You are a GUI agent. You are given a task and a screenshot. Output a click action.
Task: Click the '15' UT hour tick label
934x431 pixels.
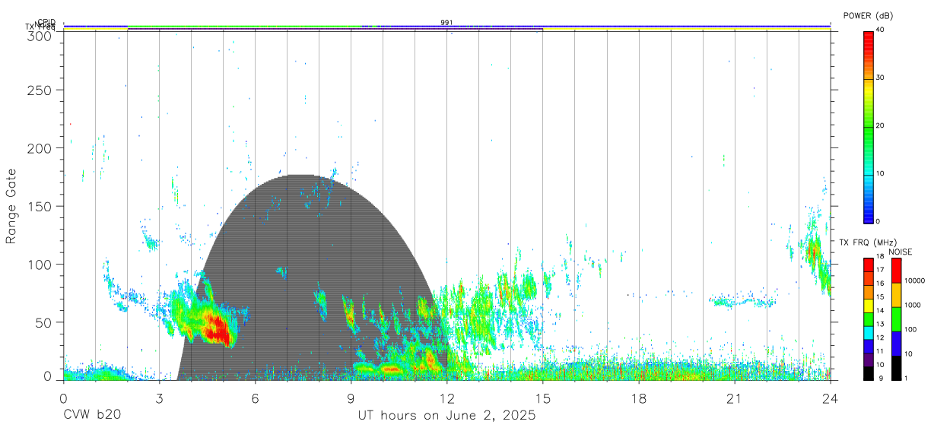pos(543,398)
